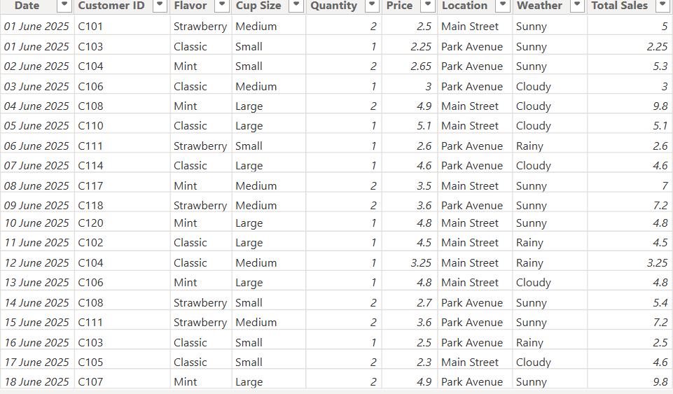Open the Cup Size filter dropdown arrow
Screen dimensions: 673x394
[296, 6]
